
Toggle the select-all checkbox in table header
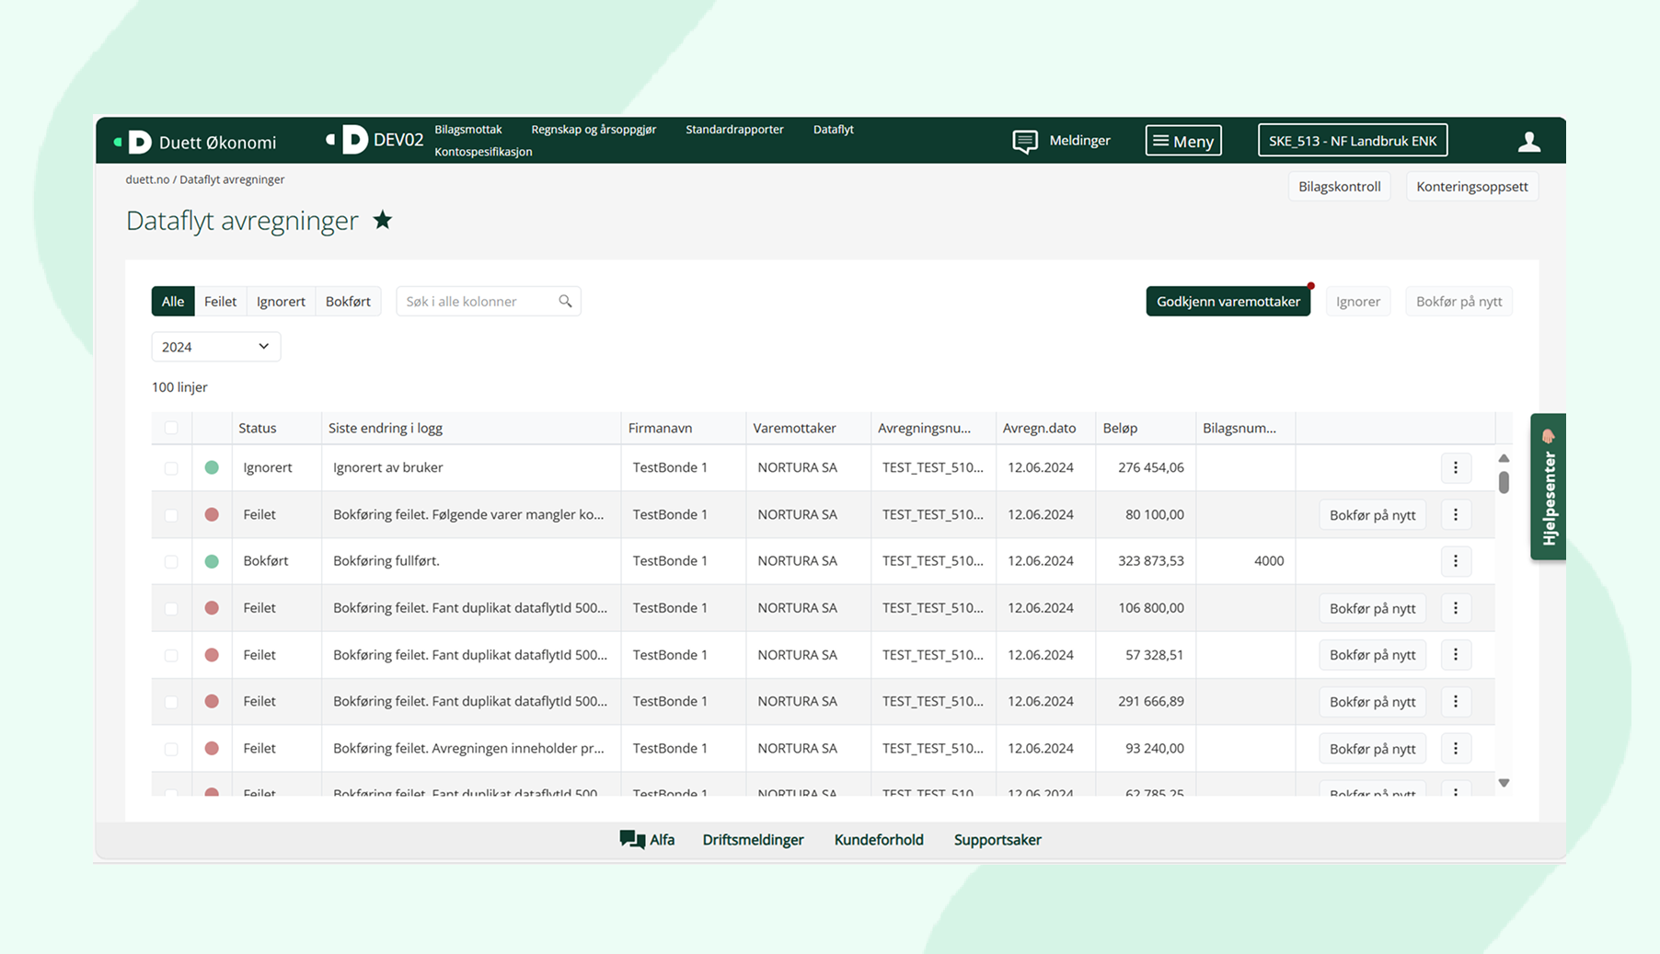coord(171,428)
